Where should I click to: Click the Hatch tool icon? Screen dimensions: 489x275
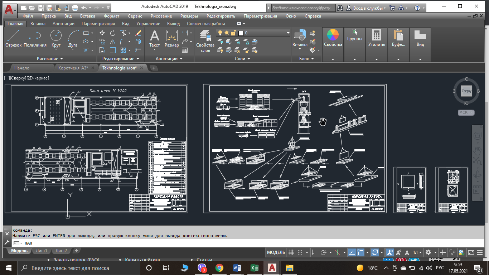(x=86, y=50)
